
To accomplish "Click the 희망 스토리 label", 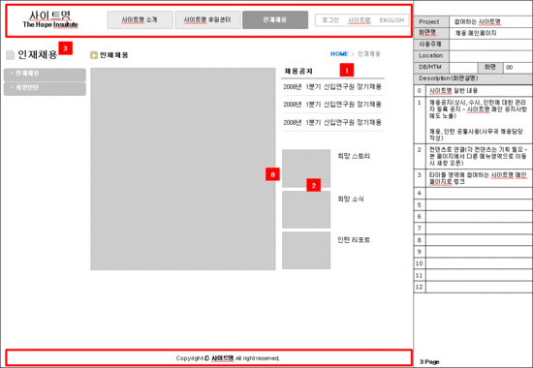I will click(354, 156).
